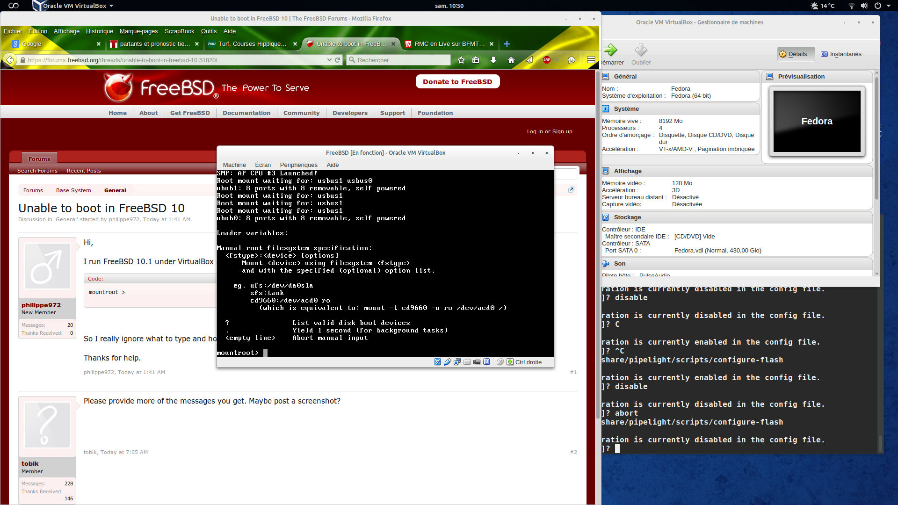898x505 pixels.
Task: Open the Firefox hamburger menu
Action: tap(591, 60)
